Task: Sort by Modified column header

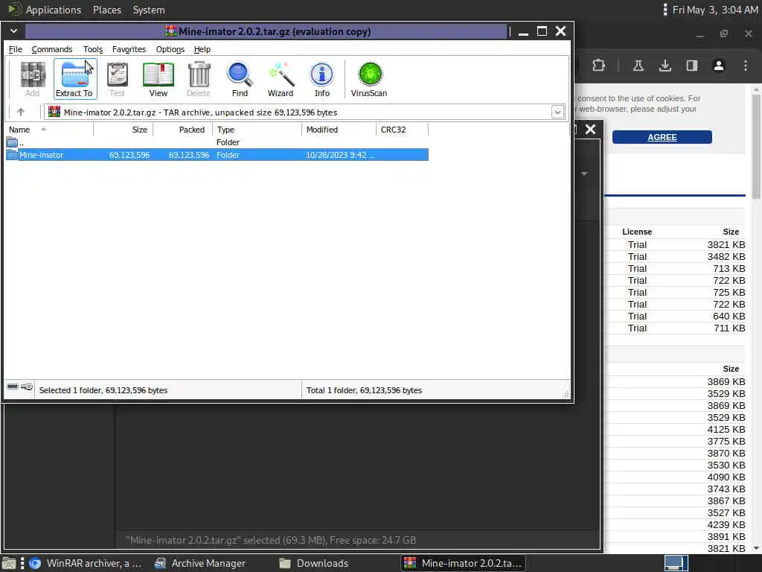Action: click(339, 130)
